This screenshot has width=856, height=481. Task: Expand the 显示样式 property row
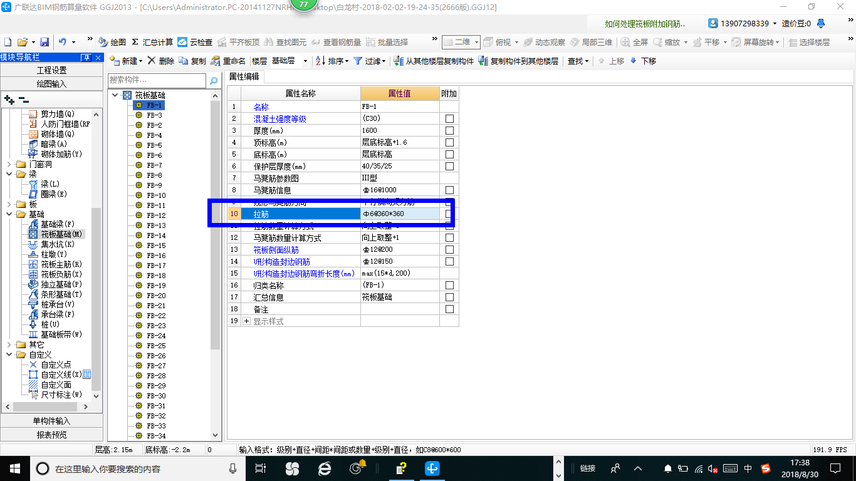click(x=246, y=321)
